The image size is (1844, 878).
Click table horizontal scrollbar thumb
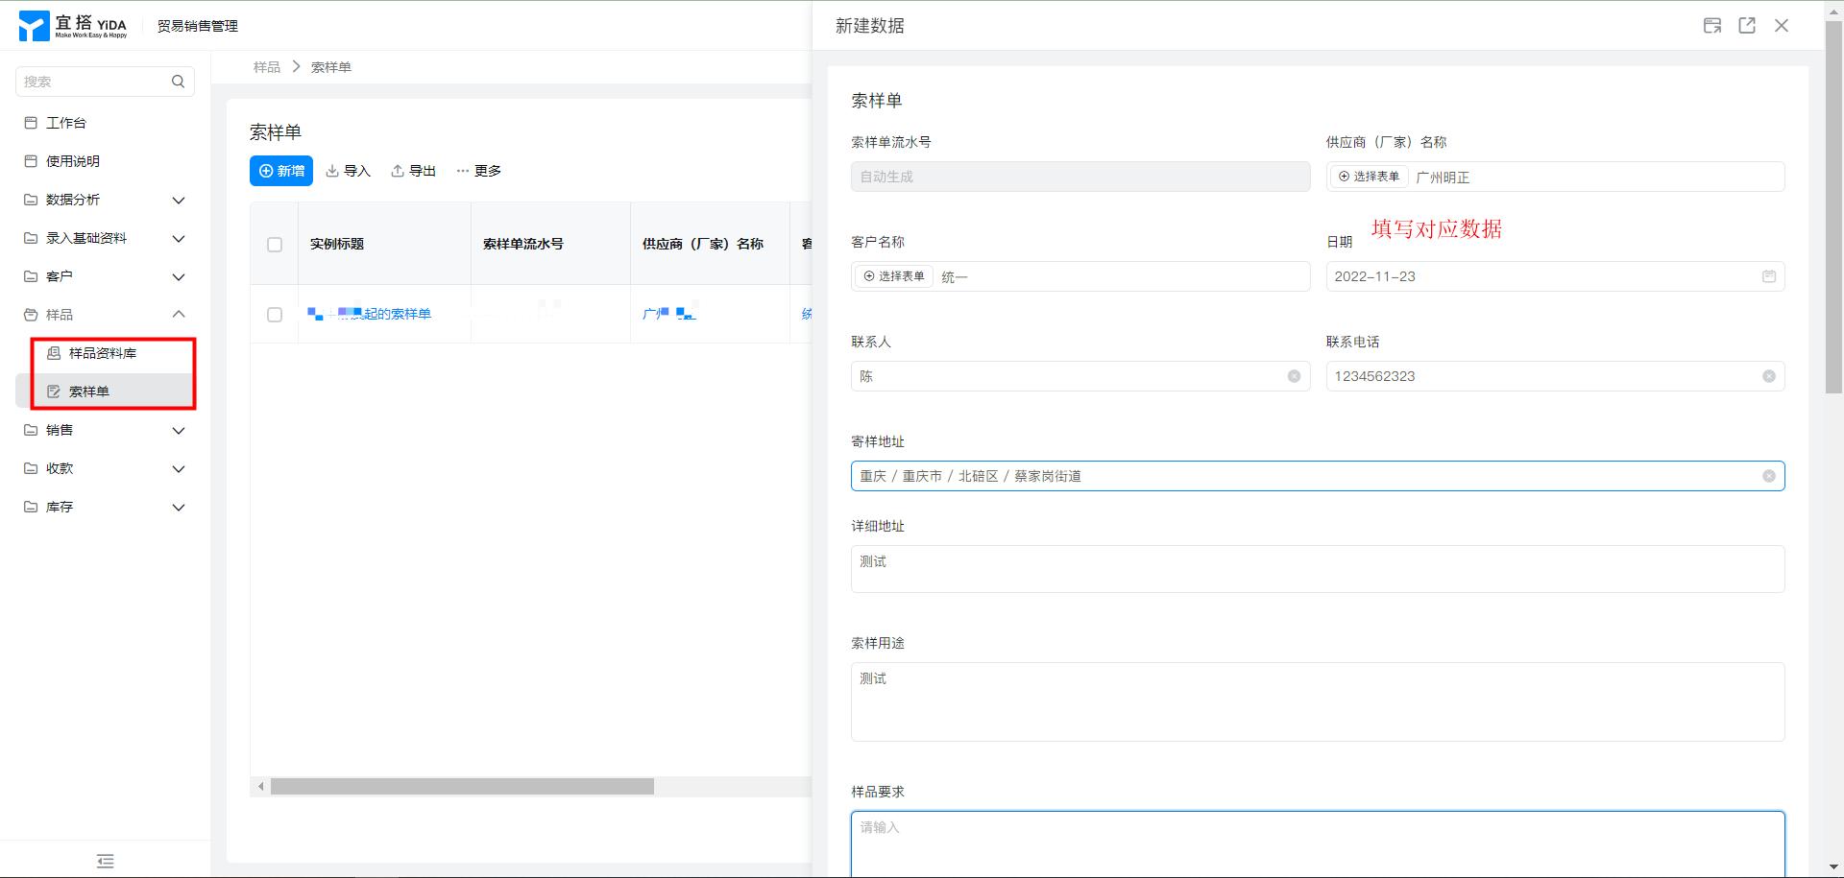coord(462,787)
